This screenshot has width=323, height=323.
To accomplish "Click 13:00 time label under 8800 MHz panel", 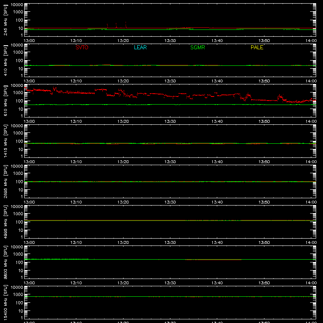I will [29, 283].
